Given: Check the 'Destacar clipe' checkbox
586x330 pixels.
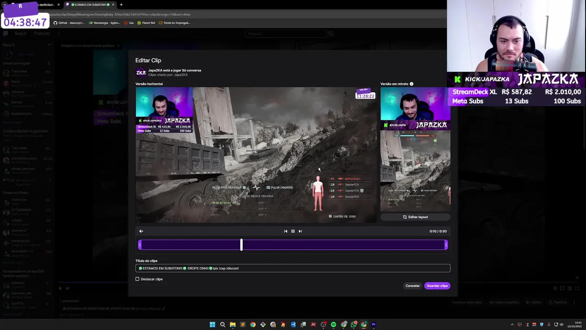Looking at the screenshot, I should (137, 279).
